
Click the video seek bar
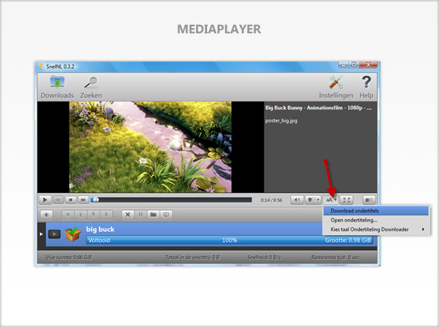pyautogui.click(x=172, y=199)
